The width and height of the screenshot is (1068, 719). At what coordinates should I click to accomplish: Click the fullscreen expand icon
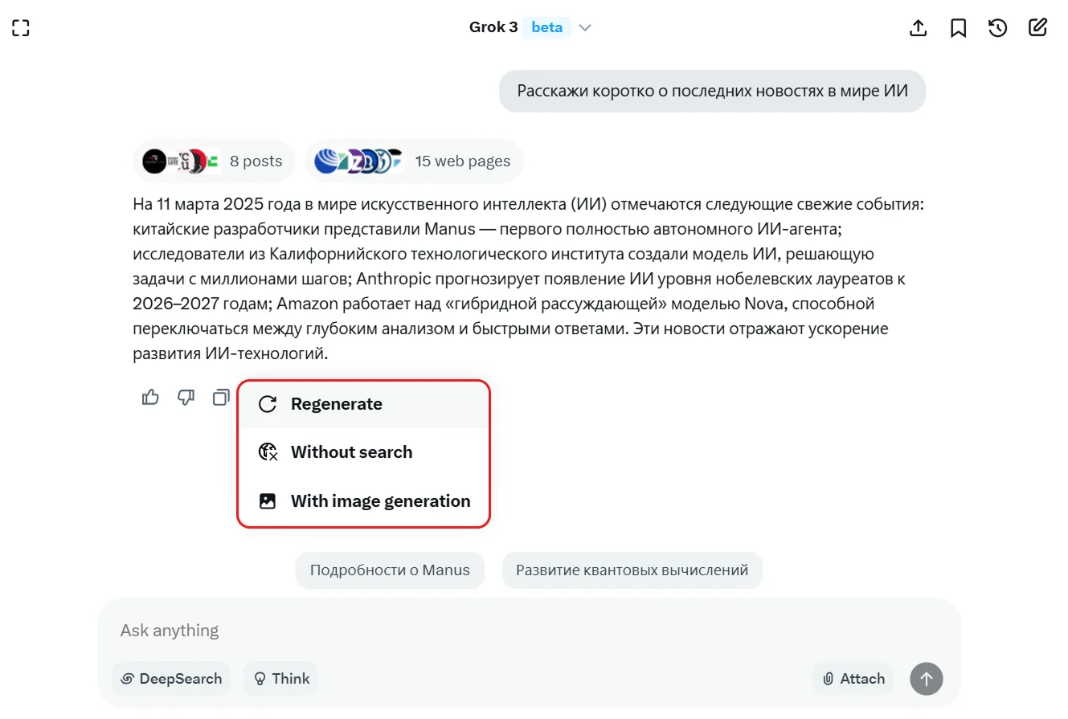[x=21, y=28]
